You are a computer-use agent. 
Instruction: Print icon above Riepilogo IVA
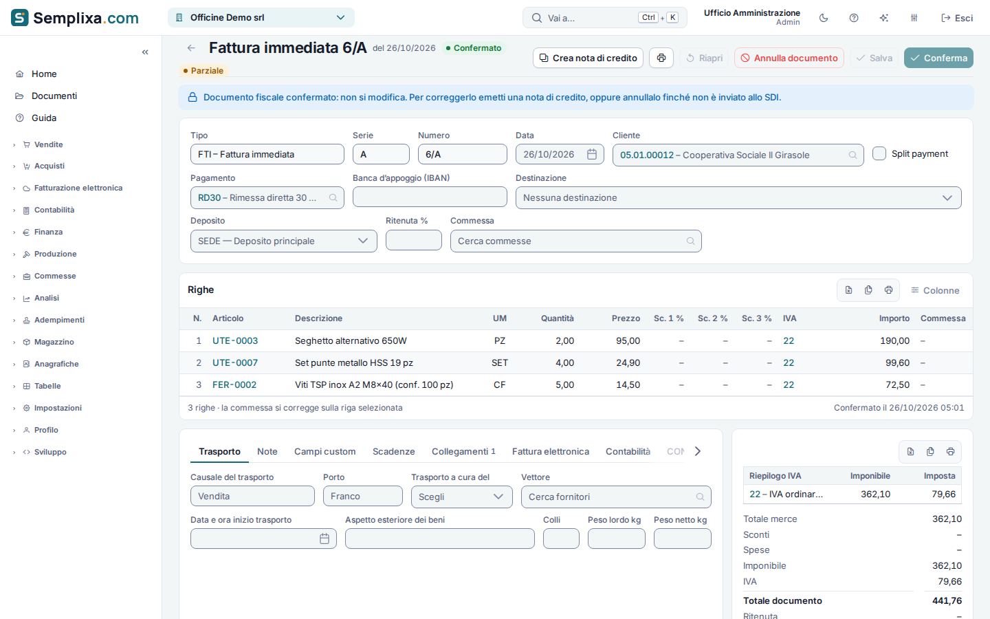pos(950,452)
